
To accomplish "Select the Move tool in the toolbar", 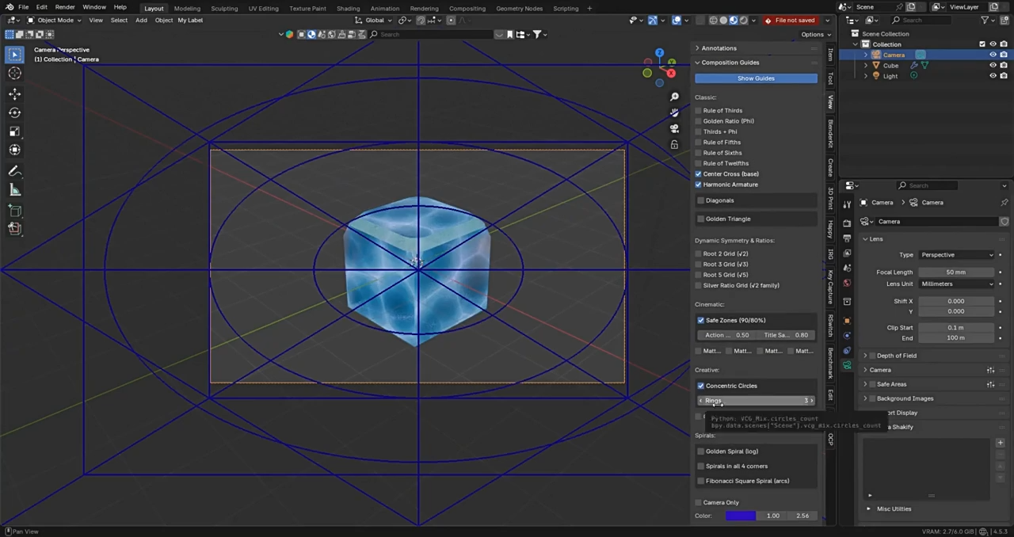I will [x=14, y=93].
